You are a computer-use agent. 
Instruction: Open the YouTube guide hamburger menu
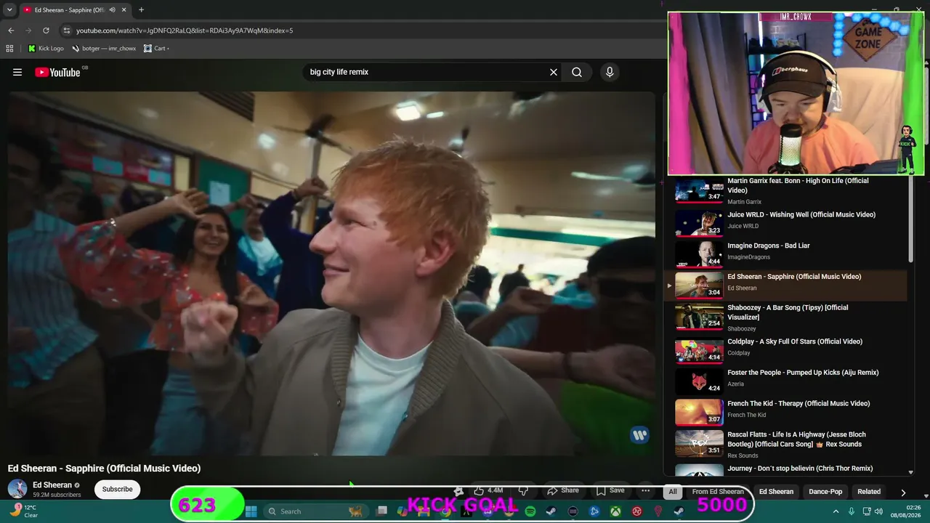17,72
